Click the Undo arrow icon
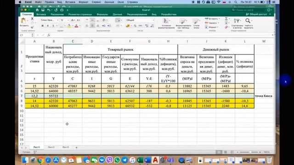The image size is (294, 165). point(49,10)
